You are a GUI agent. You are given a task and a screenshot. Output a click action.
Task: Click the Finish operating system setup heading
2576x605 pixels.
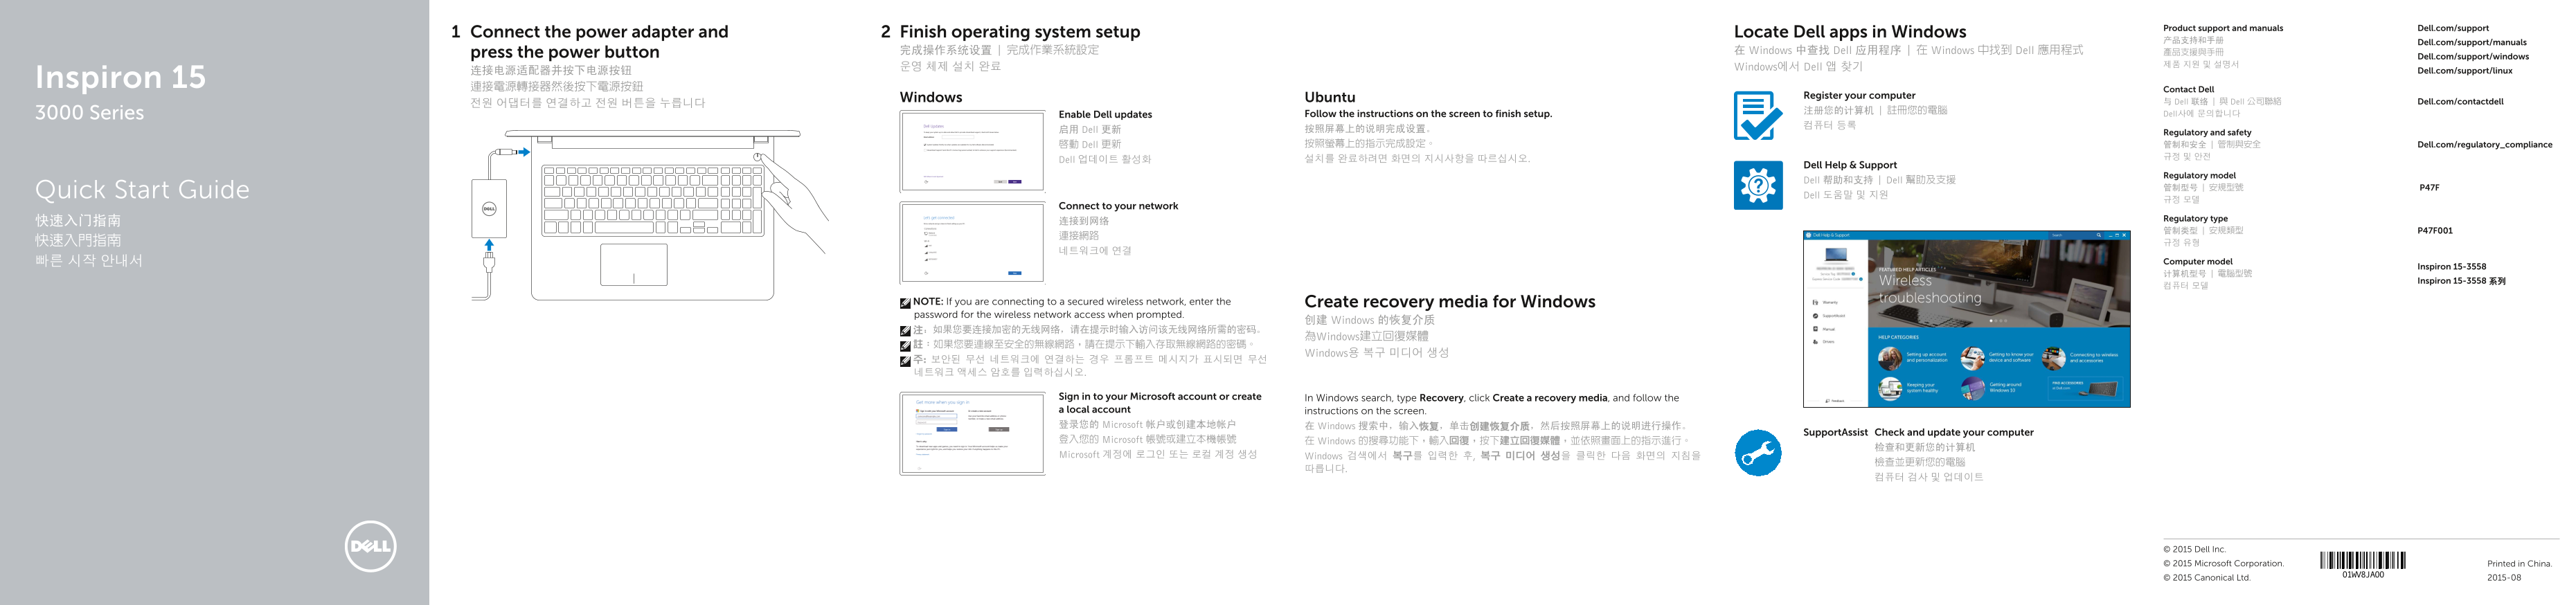(1019, 32)
